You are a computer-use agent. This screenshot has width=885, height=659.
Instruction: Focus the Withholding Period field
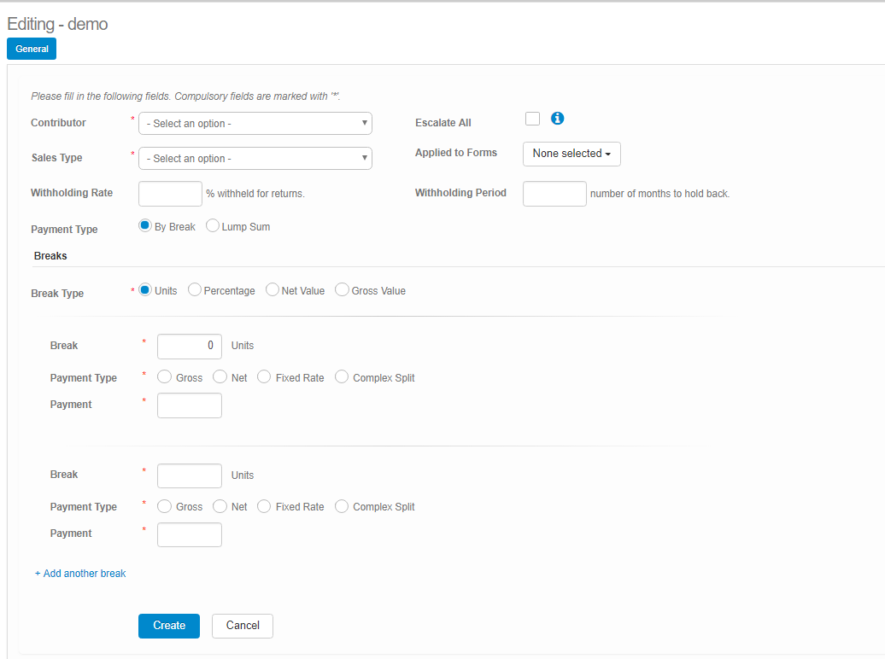point(554,194)
